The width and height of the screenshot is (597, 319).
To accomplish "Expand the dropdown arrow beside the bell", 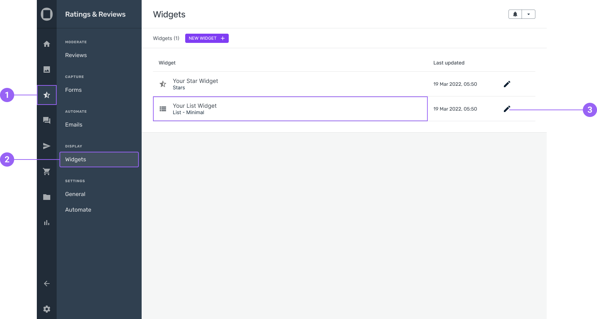I will (x=528, y=14).
